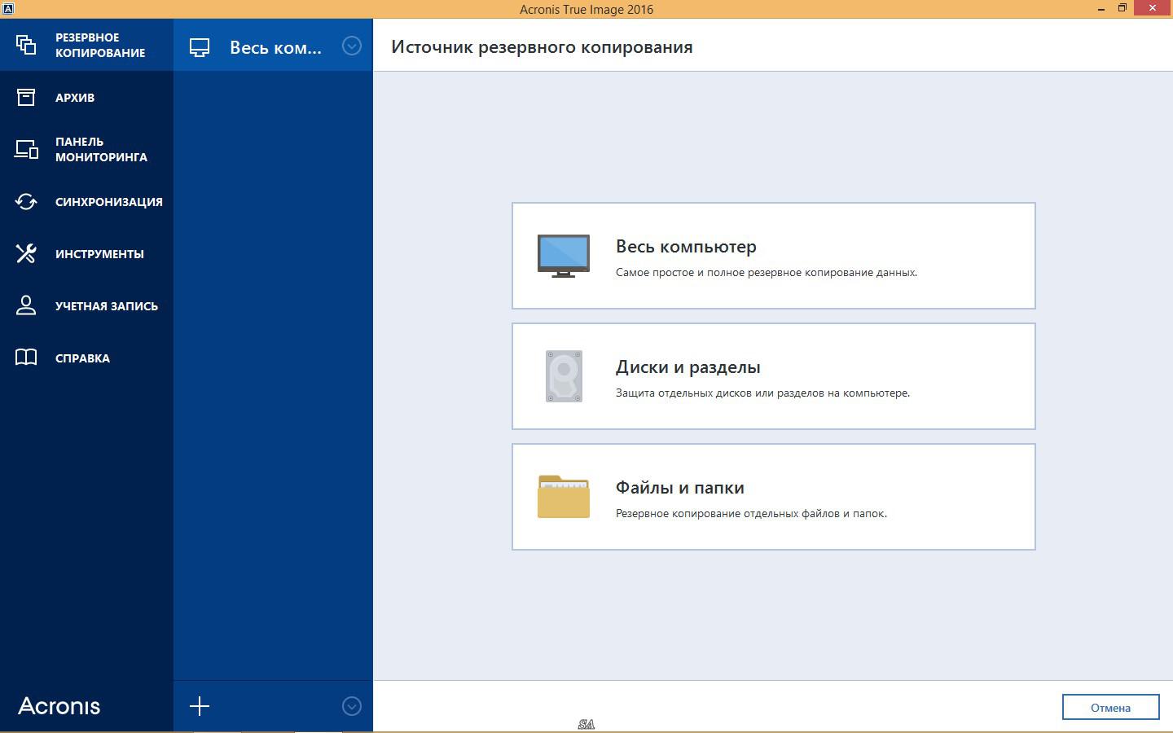Restore down the Acronis window
This screenshot has height=733, width=1173.
1122,8
